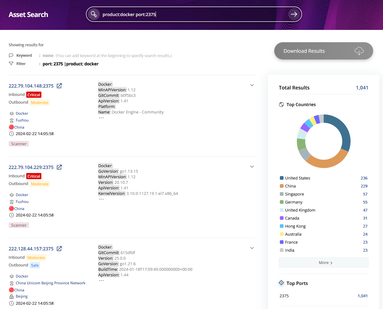Expand countries list with More button

[x=324, y=262]
